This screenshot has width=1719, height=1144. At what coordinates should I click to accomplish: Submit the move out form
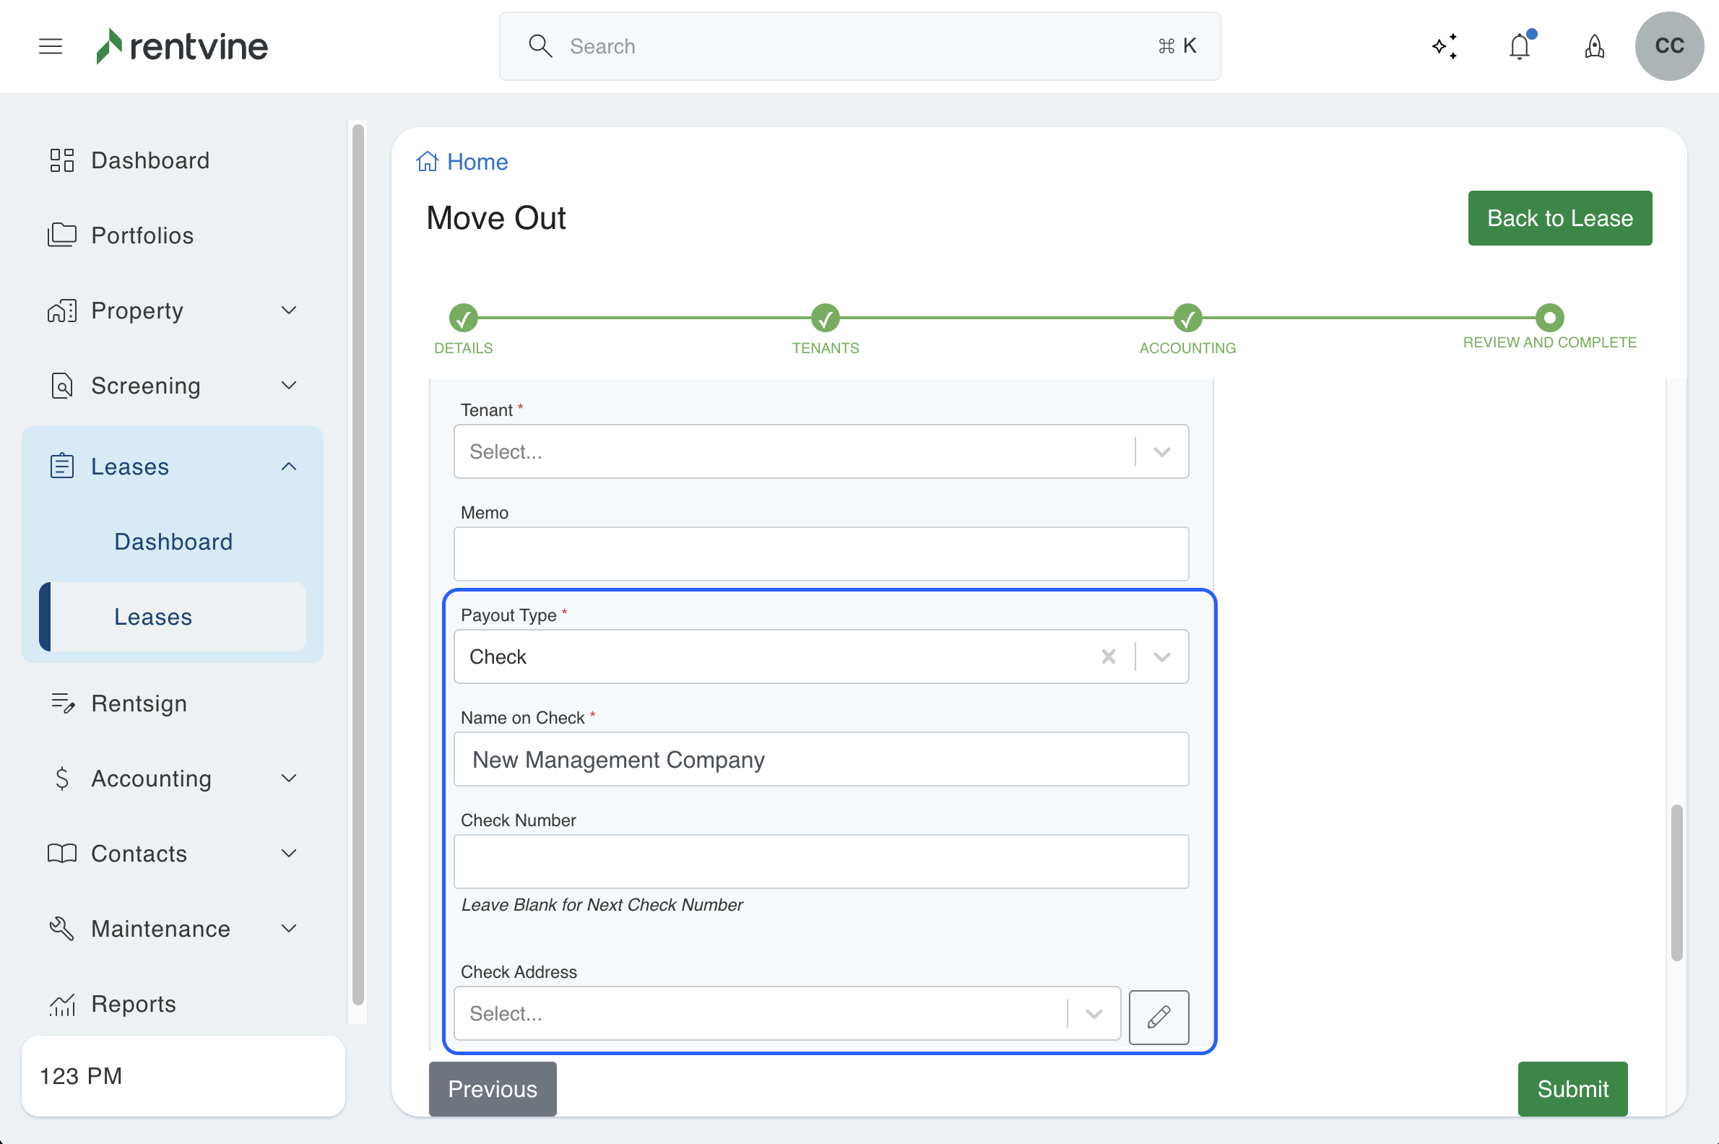(x=1572, y=1088)
